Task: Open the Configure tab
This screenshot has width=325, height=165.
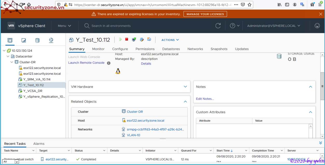Action: pyautogui.click(x=120, y=49)
